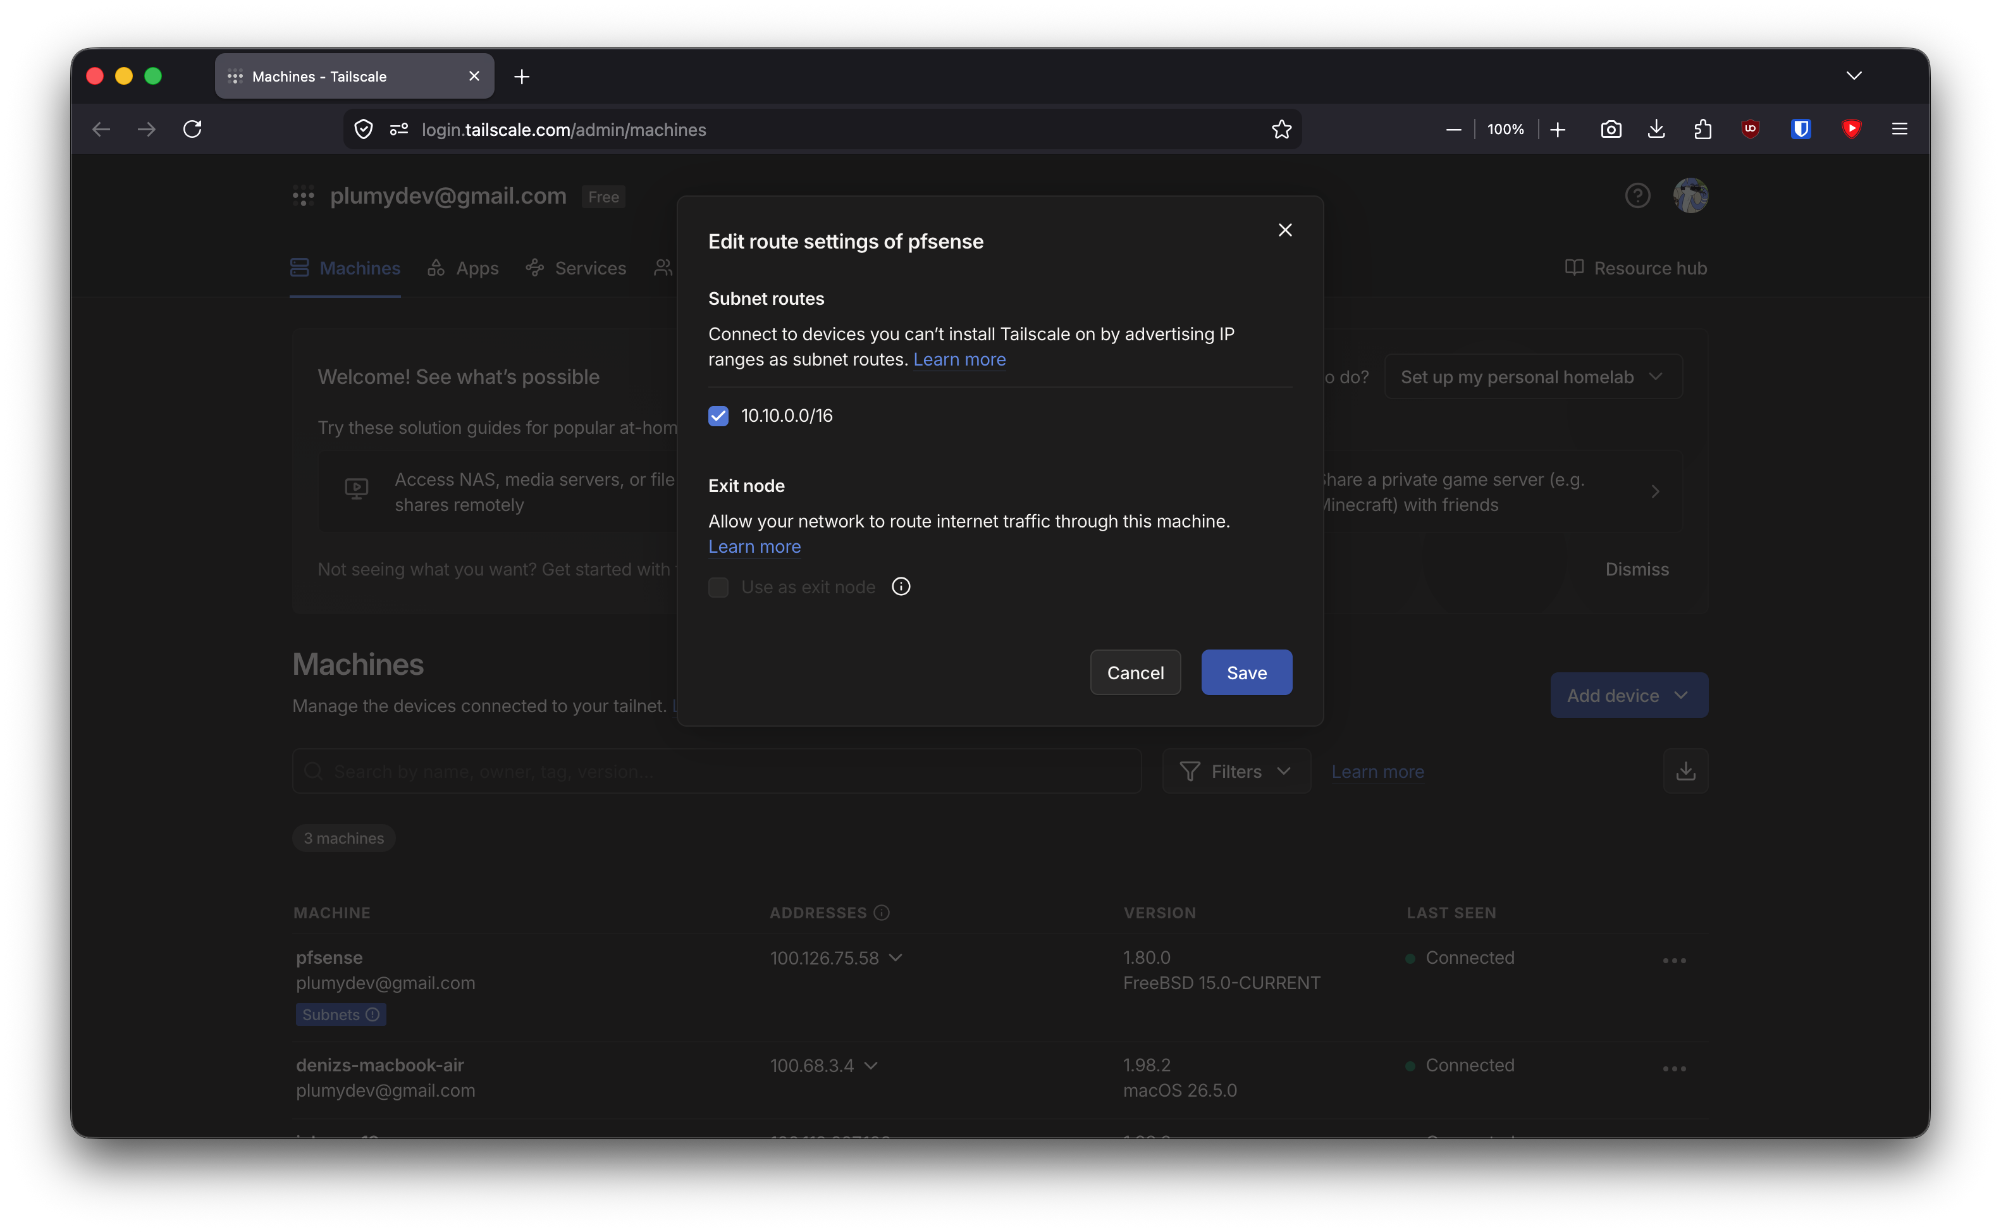The image size is (2001, 1232).
Task: Open Learn more link under Subnet routes
Action: point(959,359)
